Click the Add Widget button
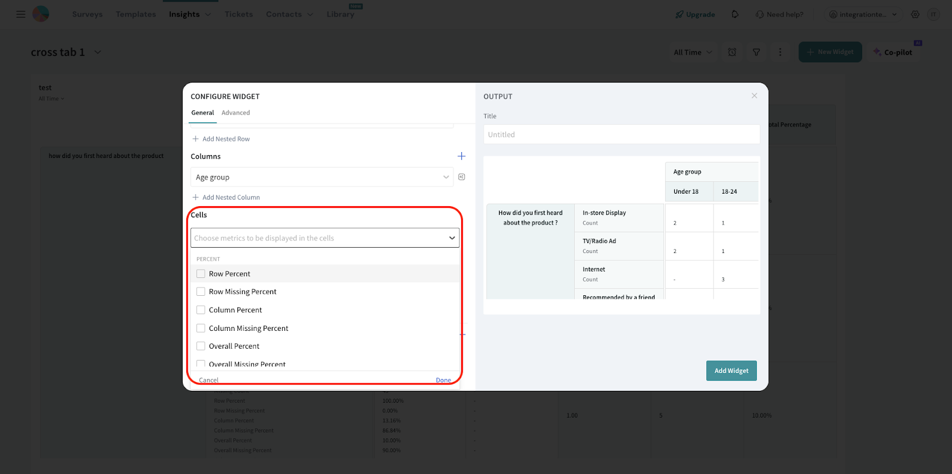 [x=731, y=371]
